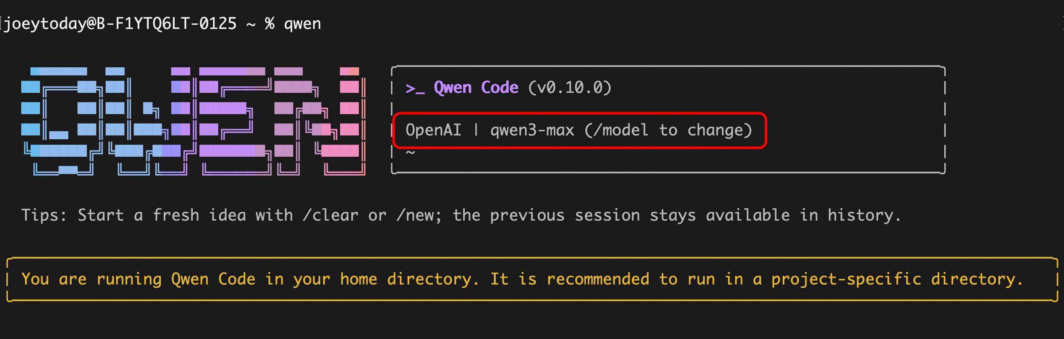Click the tilde symbol inside the info box
This screenshot has width=1064, height=339.
click(x=410, y=152)
